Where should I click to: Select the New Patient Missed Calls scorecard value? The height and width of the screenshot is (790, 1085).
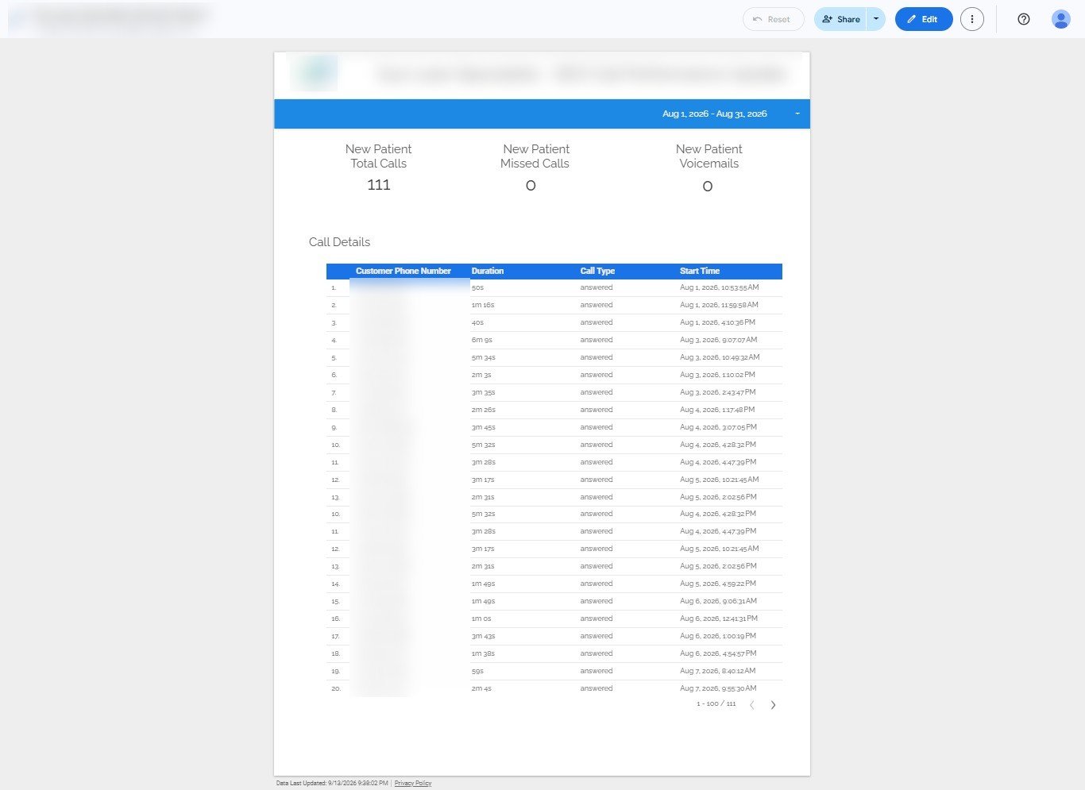point(531,186)
